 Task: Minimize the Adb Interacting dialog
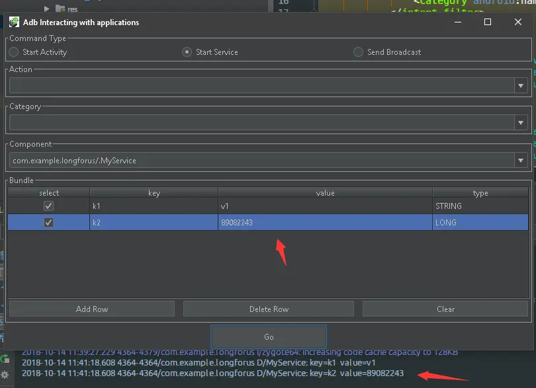coord(458,22)
